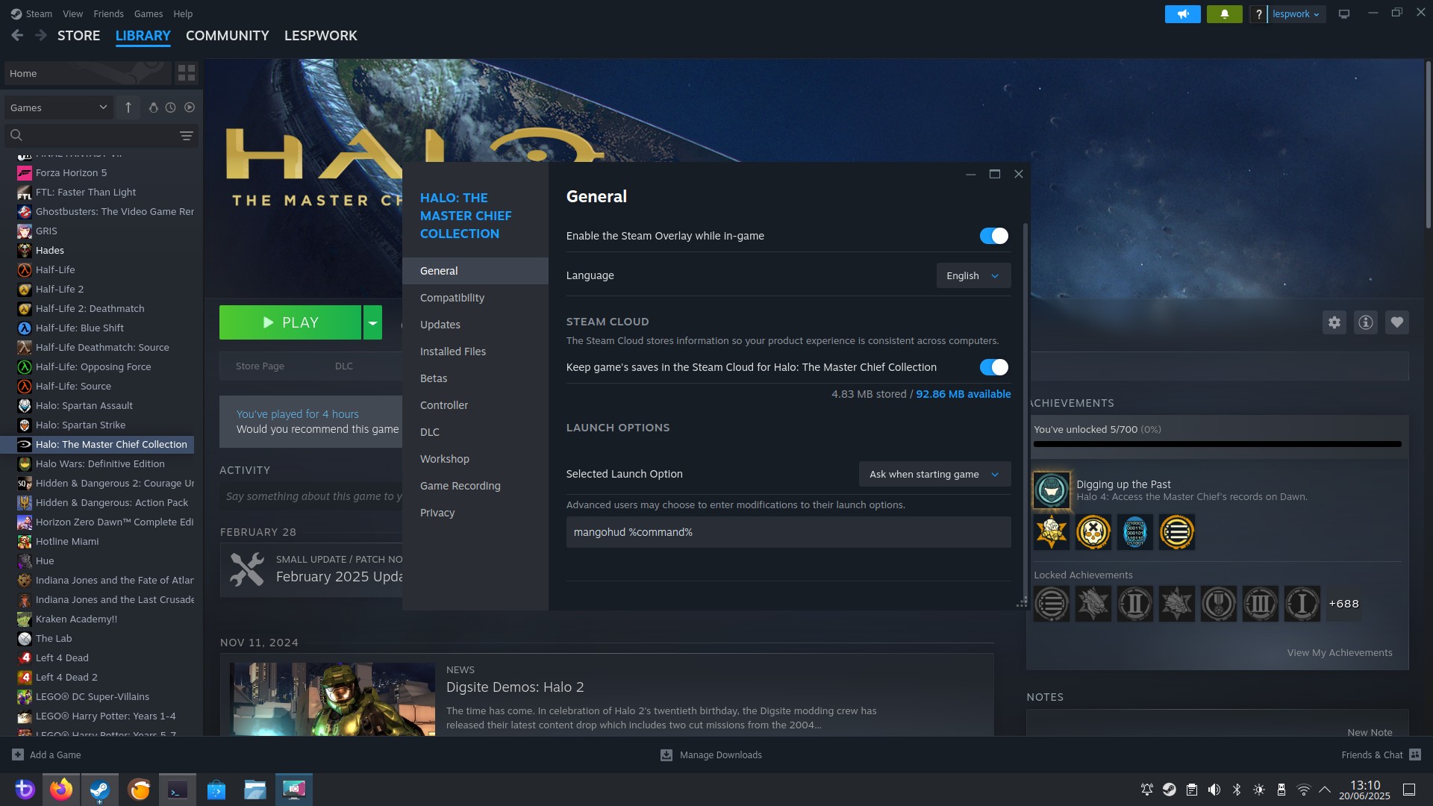Open the Selected Launch Option dropdown

(x=934, y=474)
